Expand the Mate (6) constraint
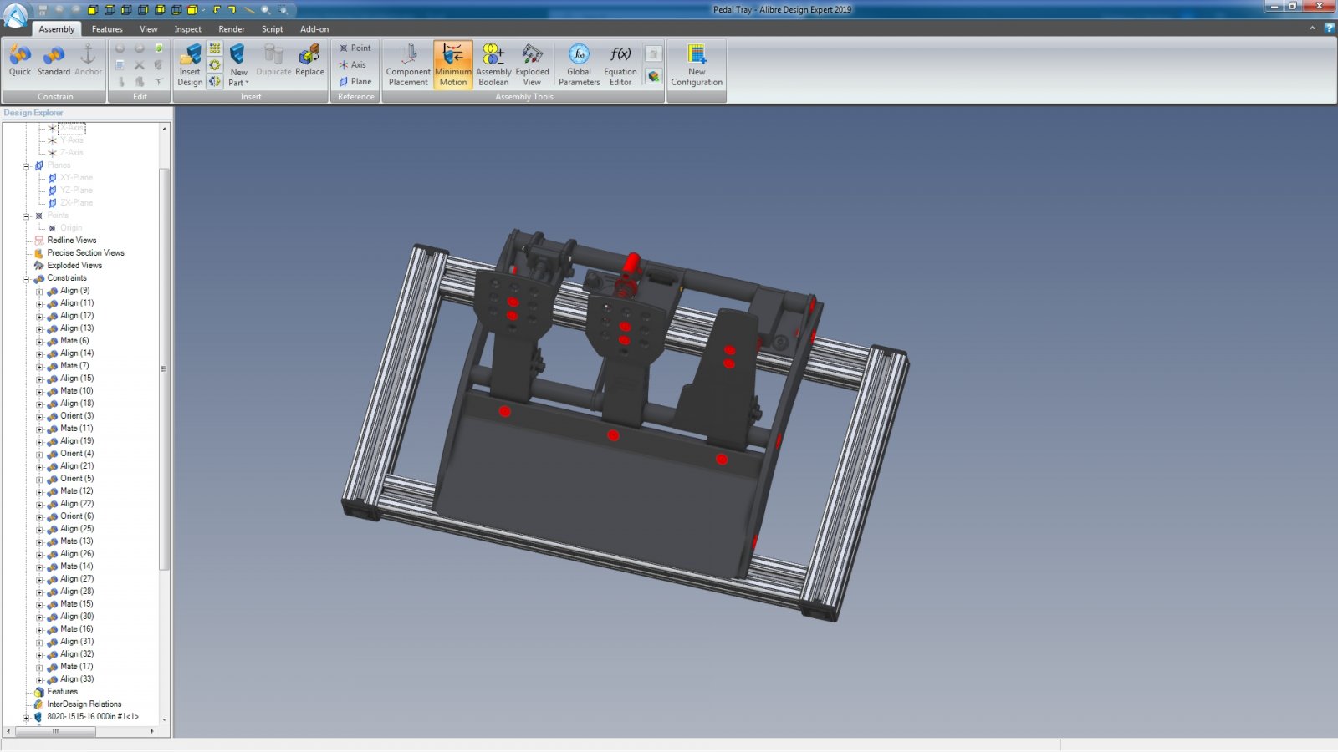This screenshot has height=752, width=1338. coord(39,342)
